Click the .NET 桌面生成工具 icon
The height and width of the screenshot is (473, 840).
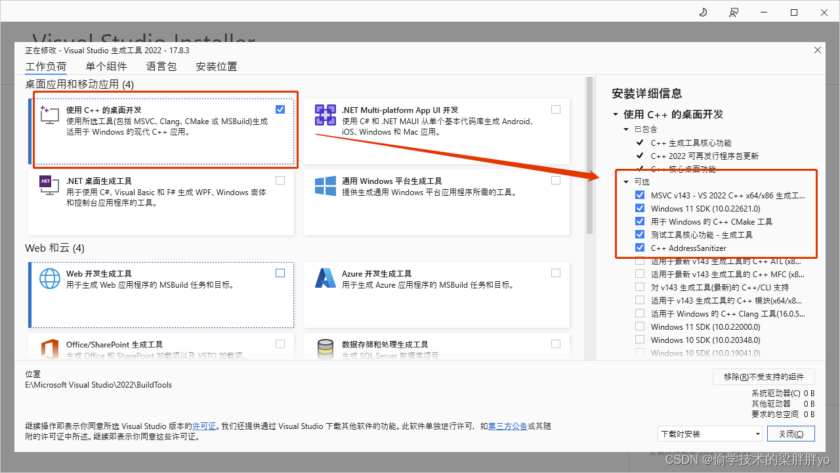[x=49, y=187]
